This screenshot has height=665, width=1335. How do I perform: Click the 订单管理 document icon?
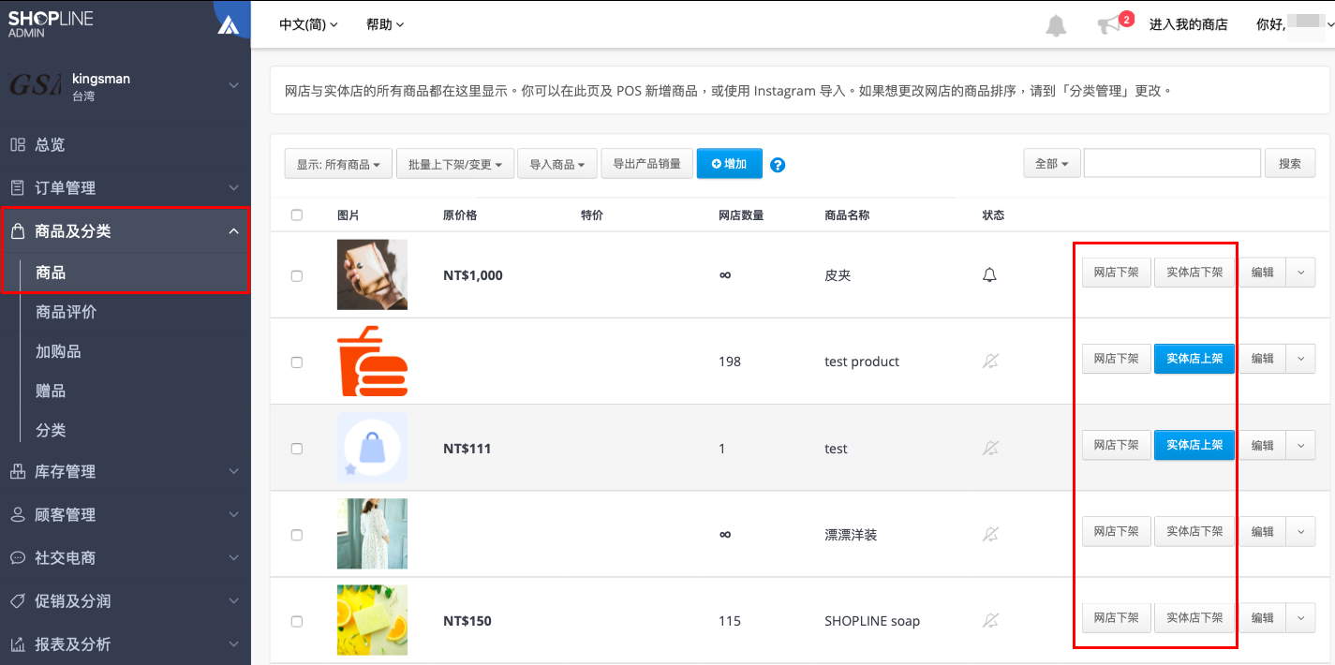(18, 187)
